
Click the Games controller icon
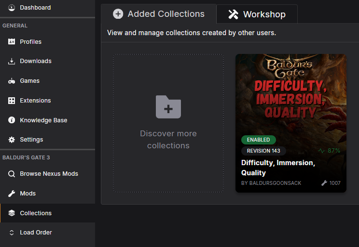point(12,81)
